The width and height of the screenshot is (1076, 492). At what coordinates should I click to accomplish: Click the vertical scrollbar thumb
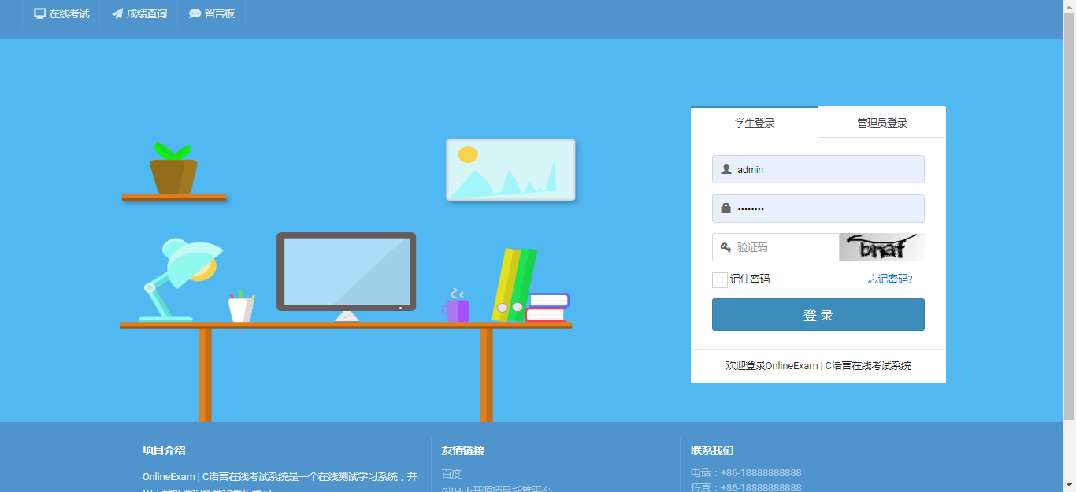tap(1069, 213)
